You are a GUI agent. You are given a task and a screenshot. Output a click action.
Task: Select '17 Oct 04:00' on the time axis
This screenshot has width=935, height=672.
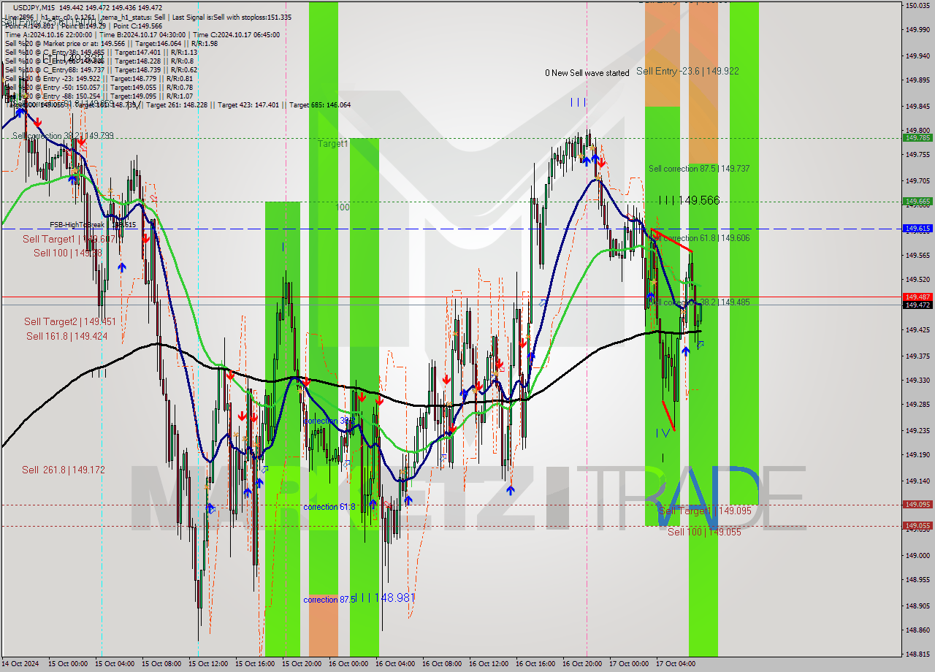676,664
